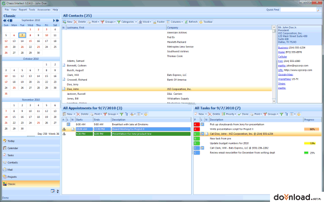Open the Tools menu
The image size is (324, 202).
[32, 10]
